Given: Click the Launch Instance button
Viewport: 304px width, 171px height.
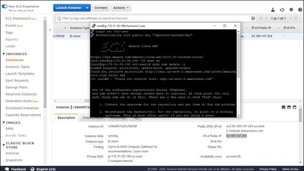Looking at the screenshot, I should pos(68,8).
